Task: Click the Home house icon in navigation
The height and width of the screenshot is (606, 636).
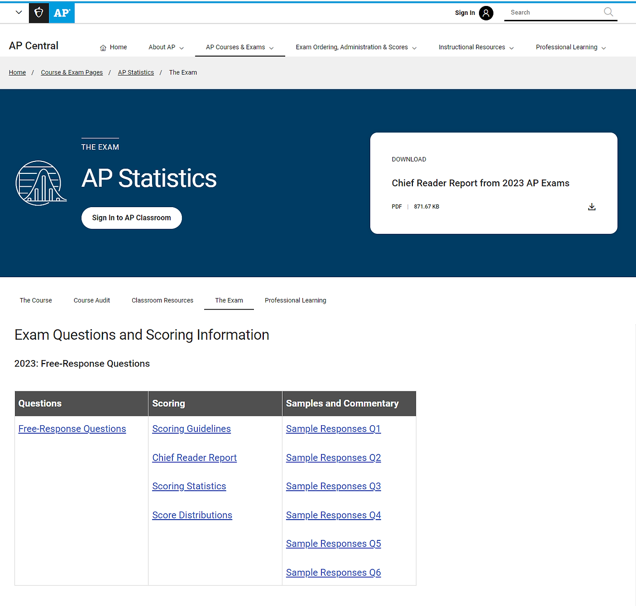Action: 103,48
